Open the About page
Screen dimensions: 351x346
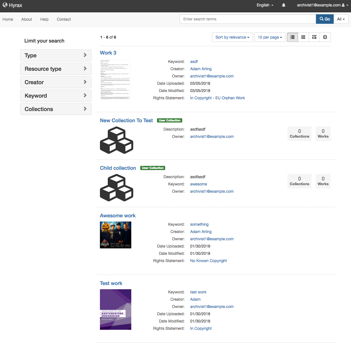27,19
